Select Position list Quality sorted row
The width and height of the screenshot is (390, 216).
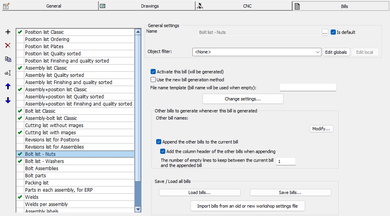(75, 53)
